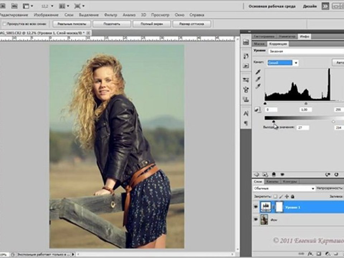
Task: Open the 'Фильтр' menu
Action: [x=111, y=15]
